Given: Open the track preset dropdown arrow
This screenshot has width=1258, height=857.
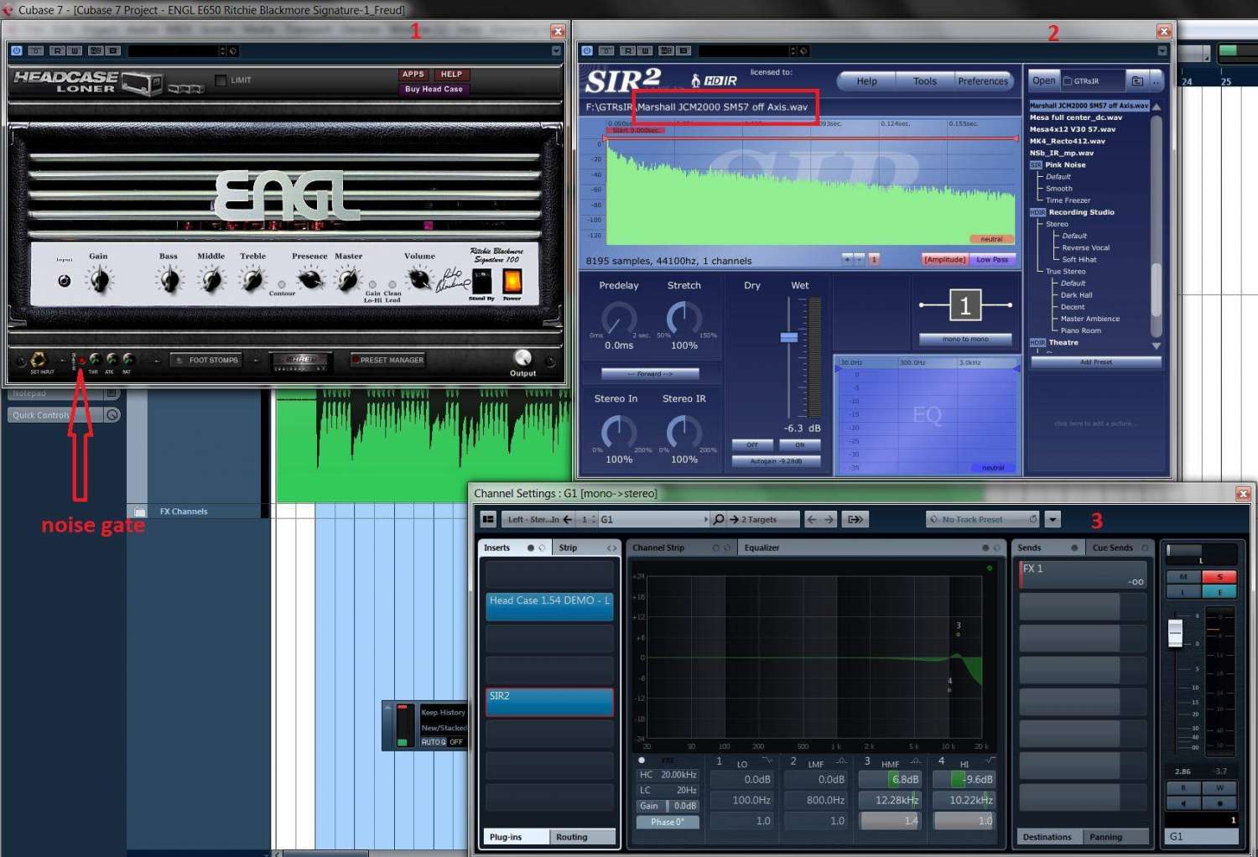Looking at the screenshot, I should [1053, 520].
